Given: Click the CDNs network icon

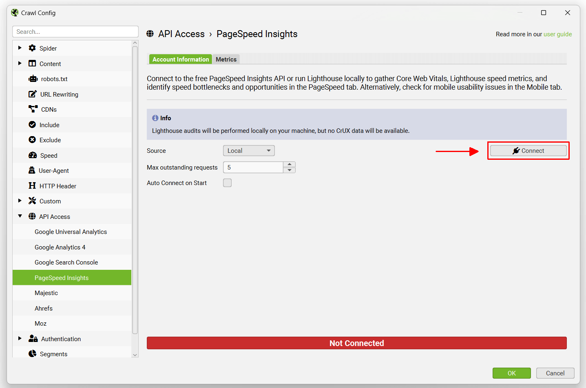Looking at the screenshot, I should (33, 109).
